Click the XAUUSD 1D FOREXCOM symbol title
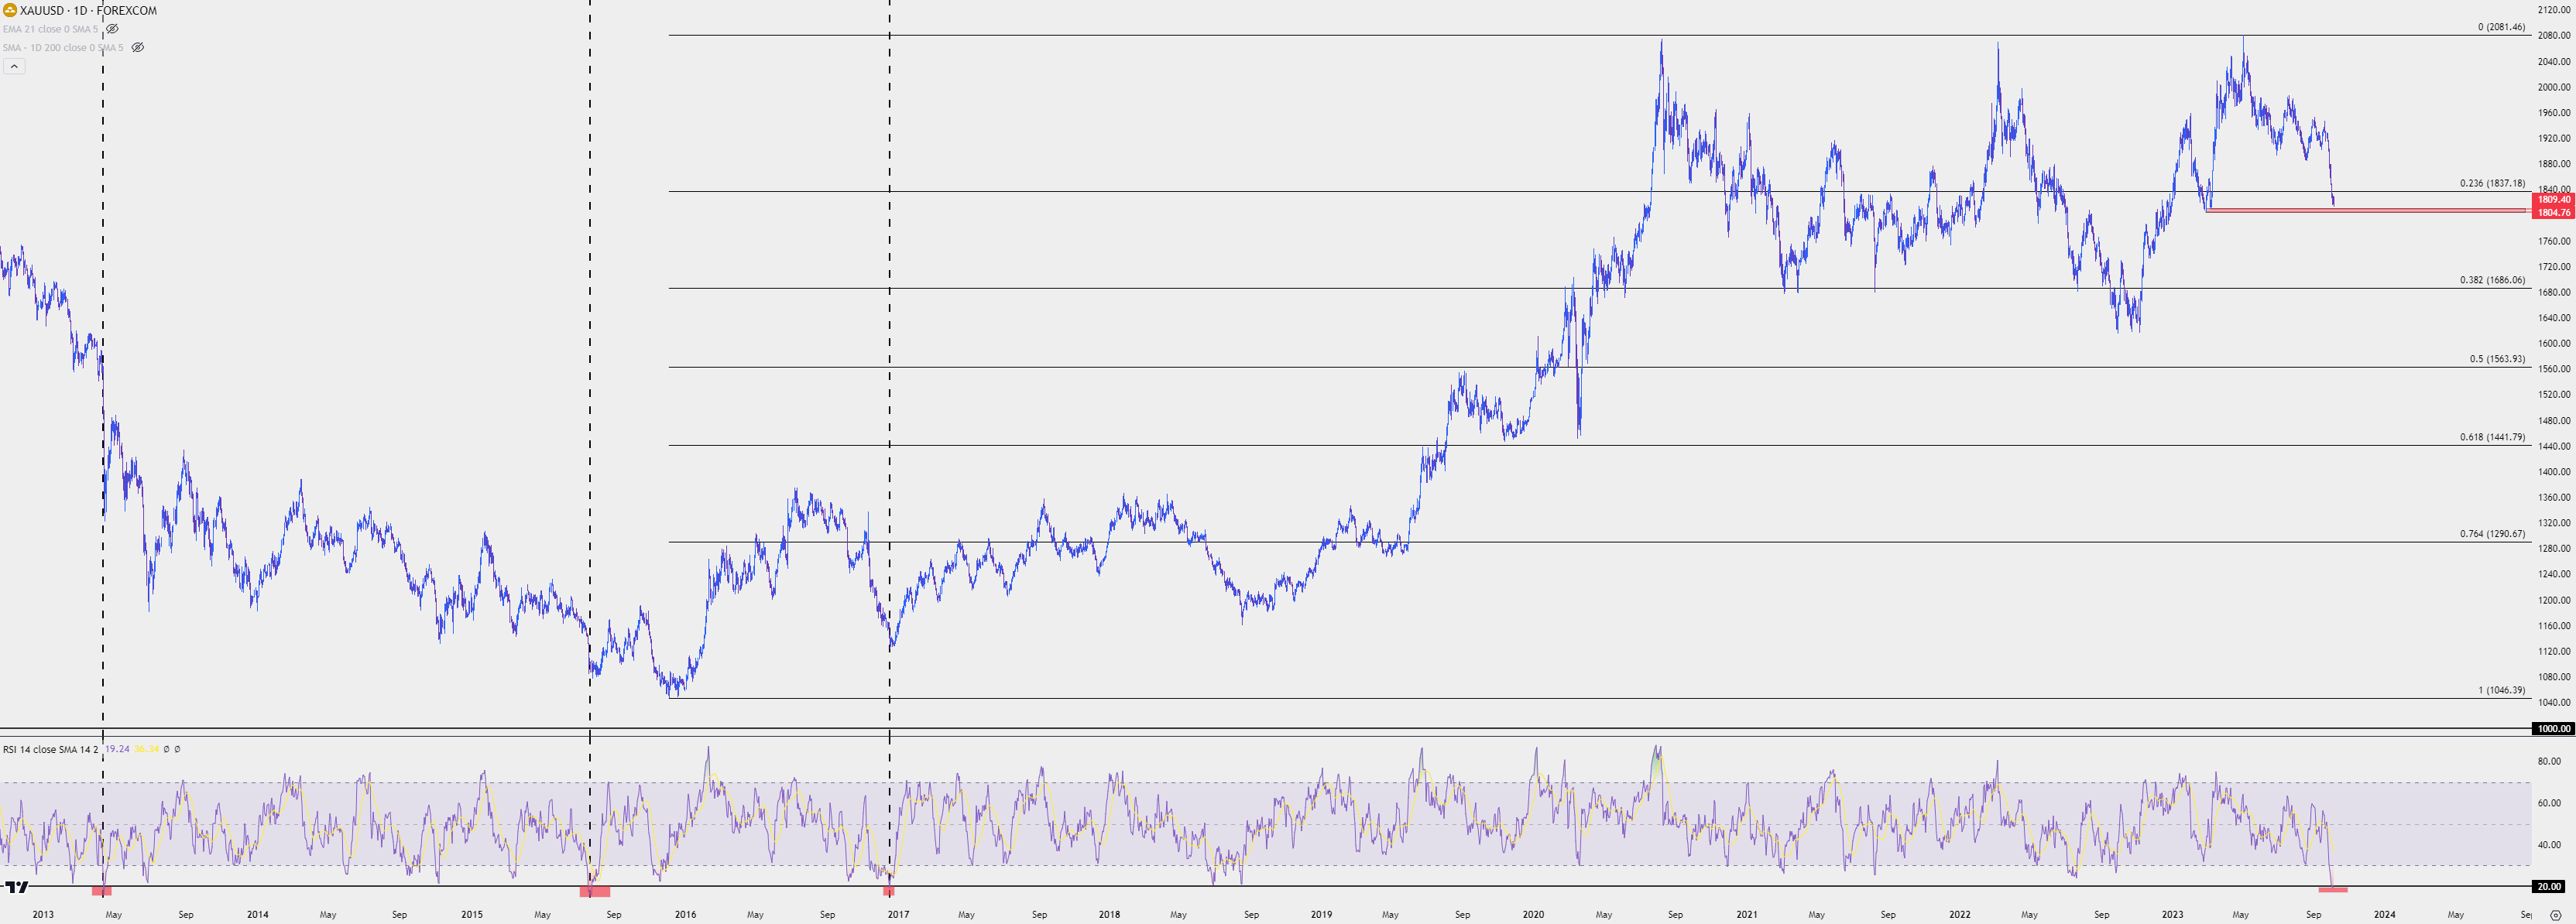The height and width of the screenshot is (924, 2576). (x=88, y=10)
